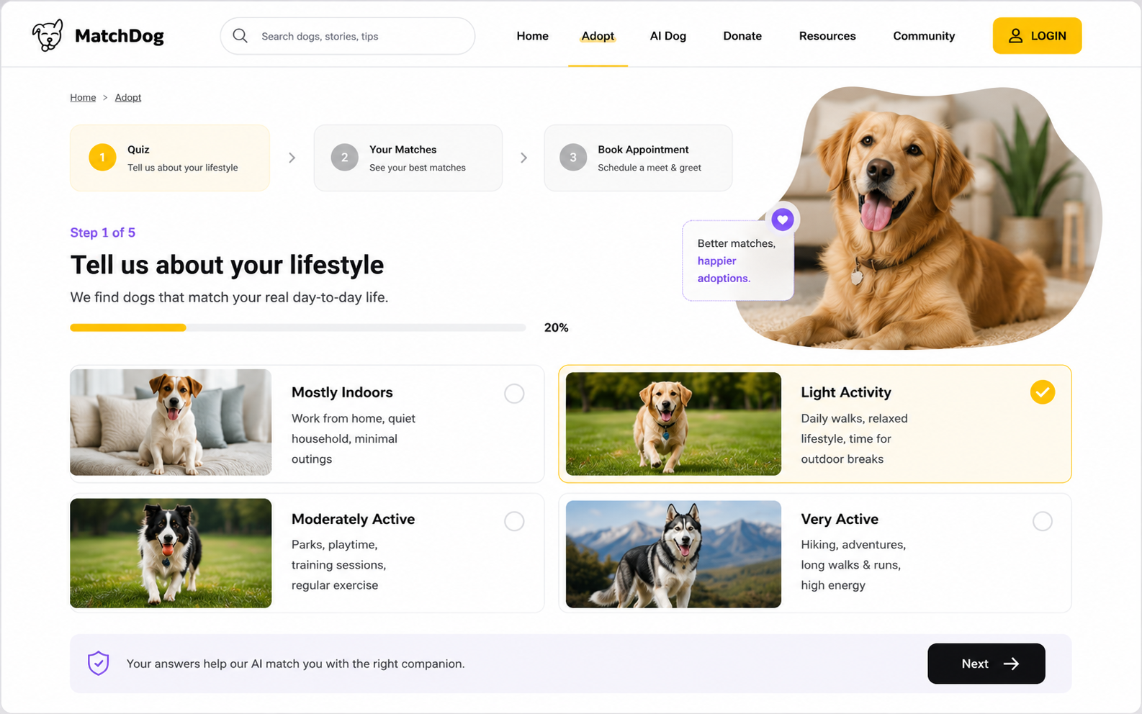Image resolution: width=1142 pixels, height=714 pixels.
Task: Open the AI Dog nav item
Action: click(x=667, y=36)
